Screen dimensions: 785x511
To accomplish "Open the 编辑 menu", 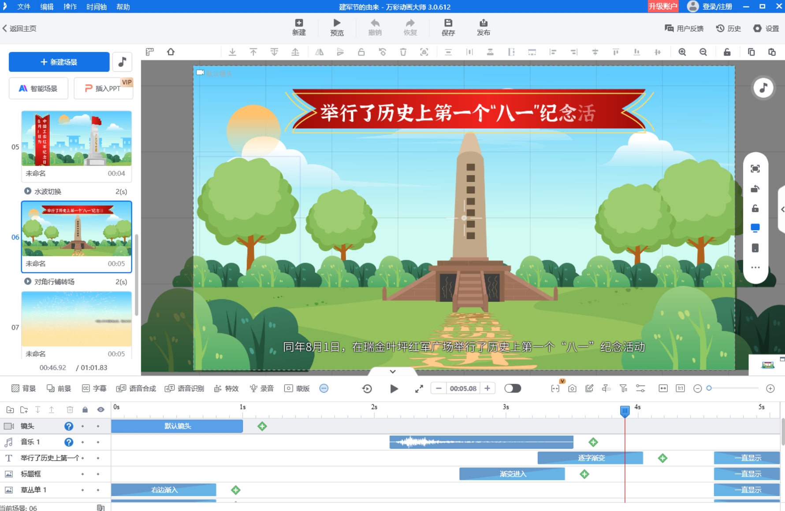I will [47, 7].
